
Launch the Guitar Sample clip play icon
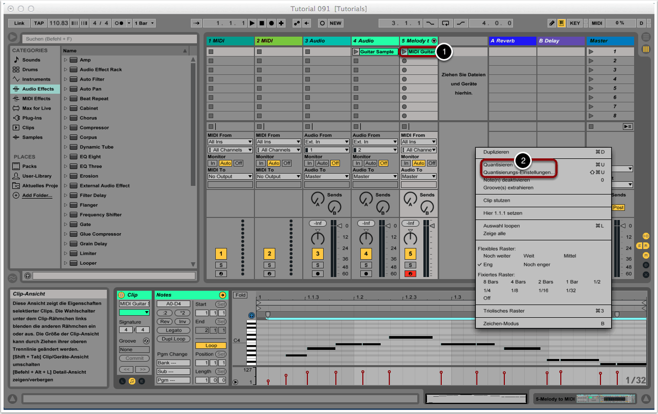pos(356,51)
